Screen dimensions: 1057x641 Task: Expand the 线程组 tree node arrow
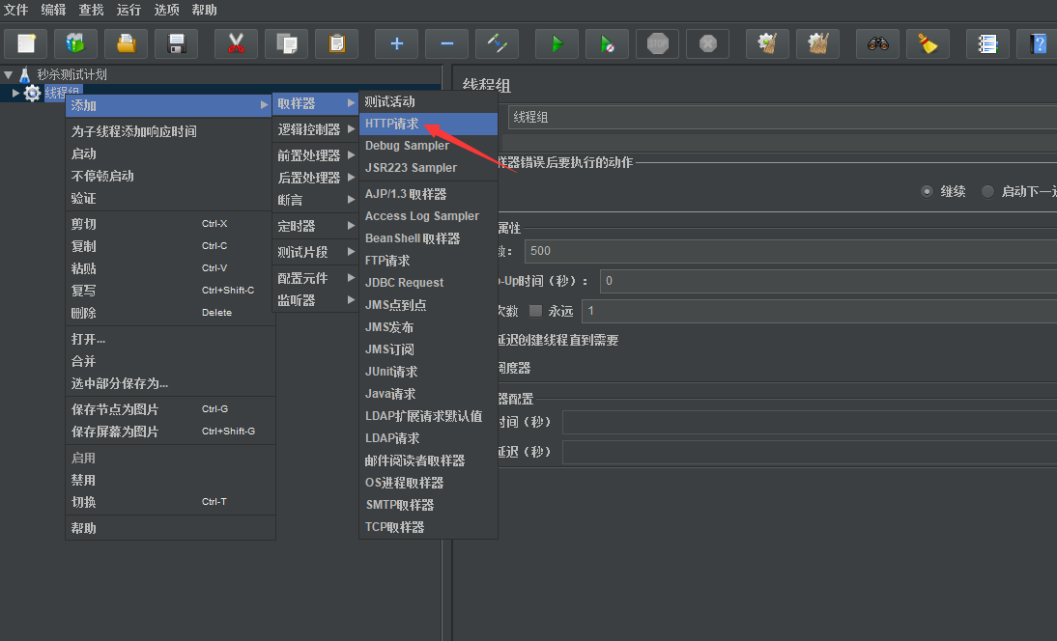tap(15, 93)
